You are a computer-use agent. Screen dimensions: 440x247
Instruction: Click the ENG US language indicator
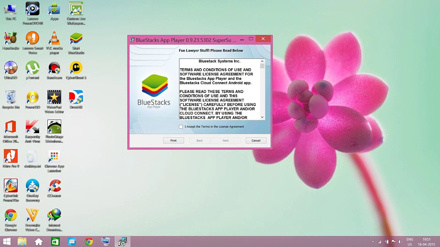point(410,242)
